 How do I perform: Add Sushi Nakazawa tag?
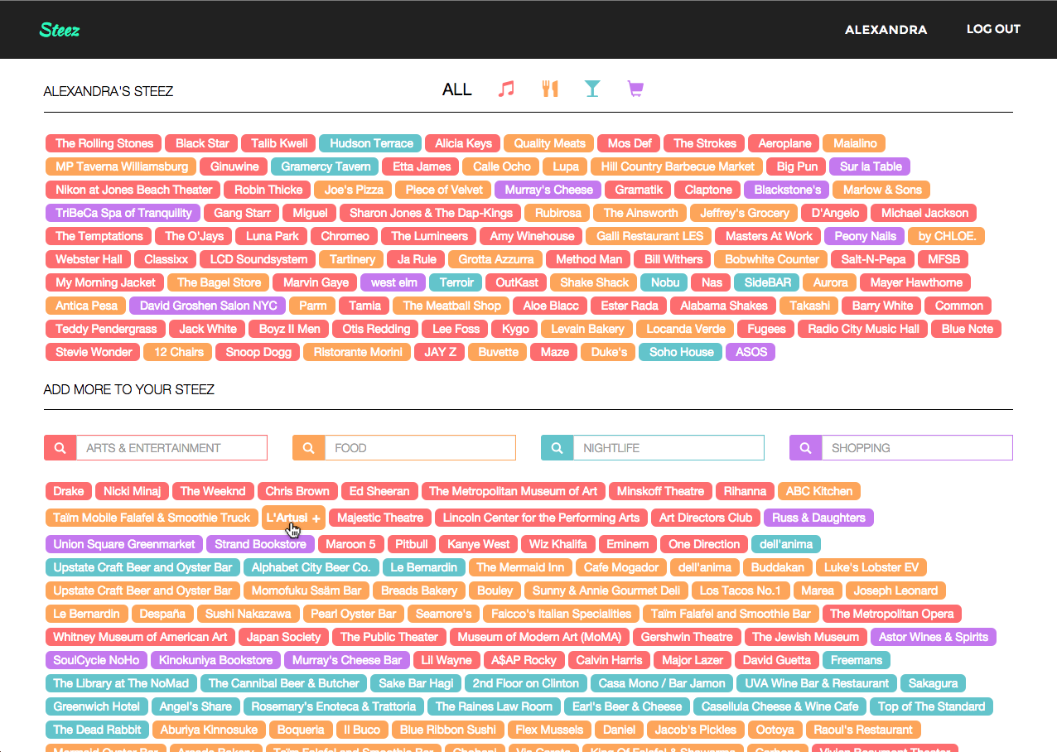pos(248,614)
